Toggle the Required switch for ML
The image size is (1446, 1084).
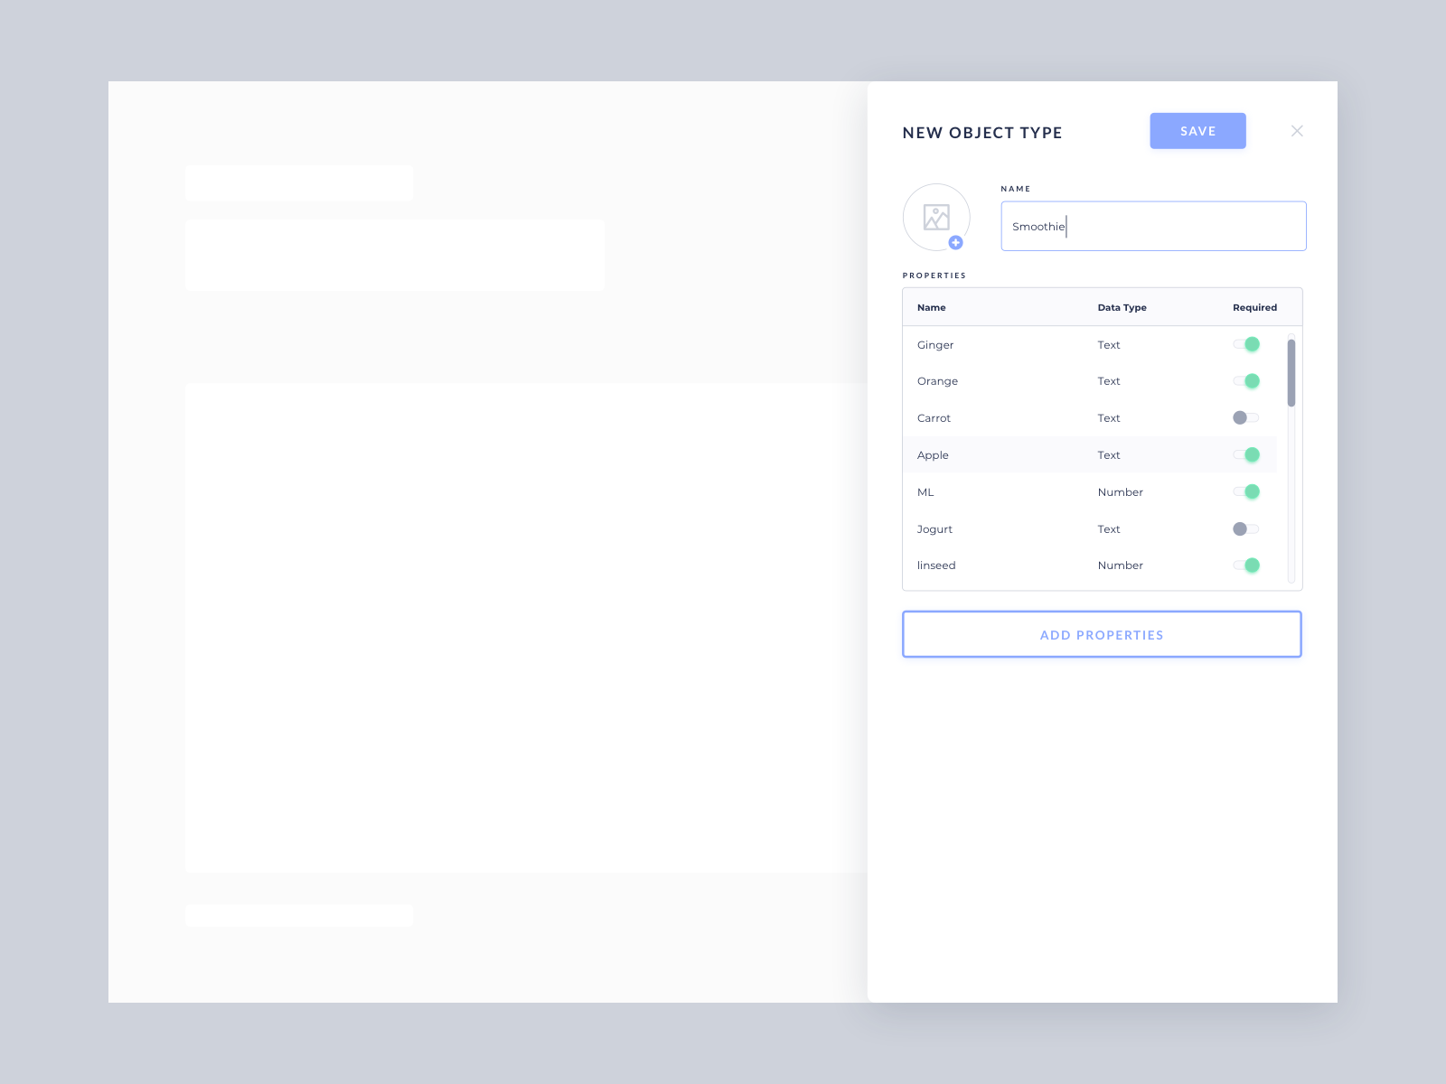[x=1246, y=491]
